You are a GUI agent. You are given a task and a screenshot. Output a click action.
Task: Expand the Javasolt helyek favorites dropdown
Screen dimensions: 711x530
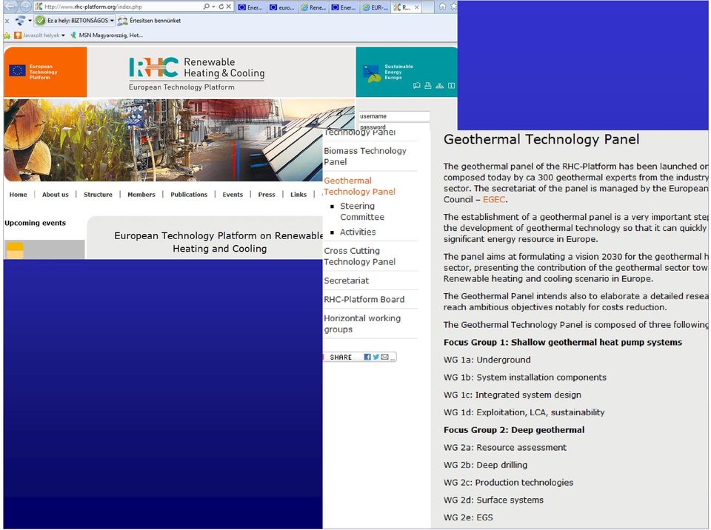click(63, 36)
